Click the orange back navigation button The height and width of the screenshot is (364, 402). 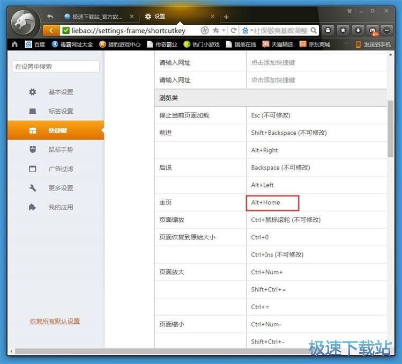[x=51, y=31]
